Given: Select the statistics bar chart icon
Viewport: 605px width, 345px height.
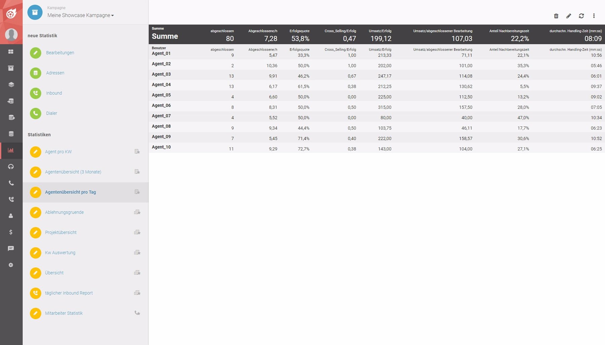Looking at the screenshot, I should (11, 150).
